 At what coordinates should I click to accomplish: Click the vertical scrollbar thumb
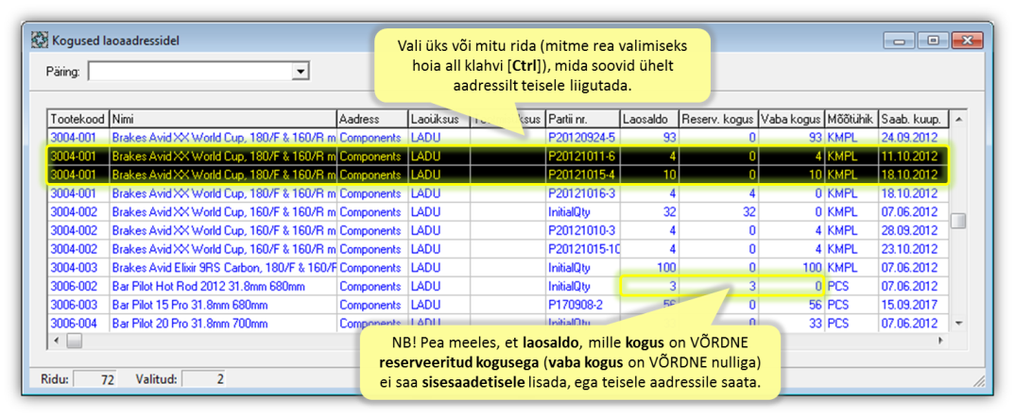pyautogui.click(x=958, y=221)
